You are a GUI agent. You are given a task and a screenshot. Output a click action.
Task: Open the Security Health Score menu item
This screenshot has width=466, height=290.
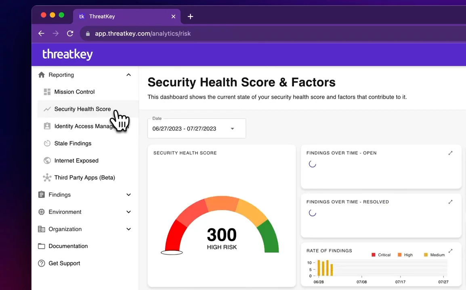pos(82,109)
